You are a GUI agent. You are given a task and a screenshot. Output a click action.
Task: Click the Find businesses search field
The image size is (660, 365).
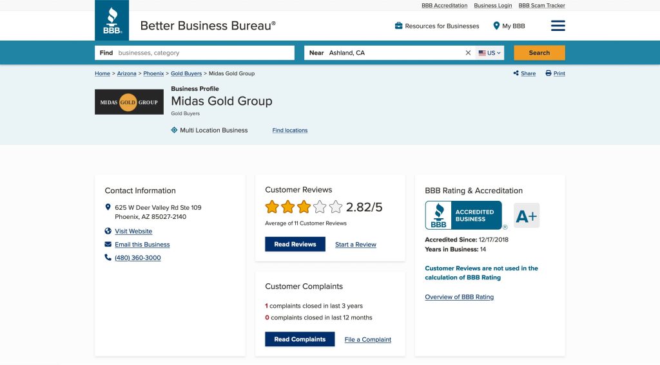(x=203, y=53)
